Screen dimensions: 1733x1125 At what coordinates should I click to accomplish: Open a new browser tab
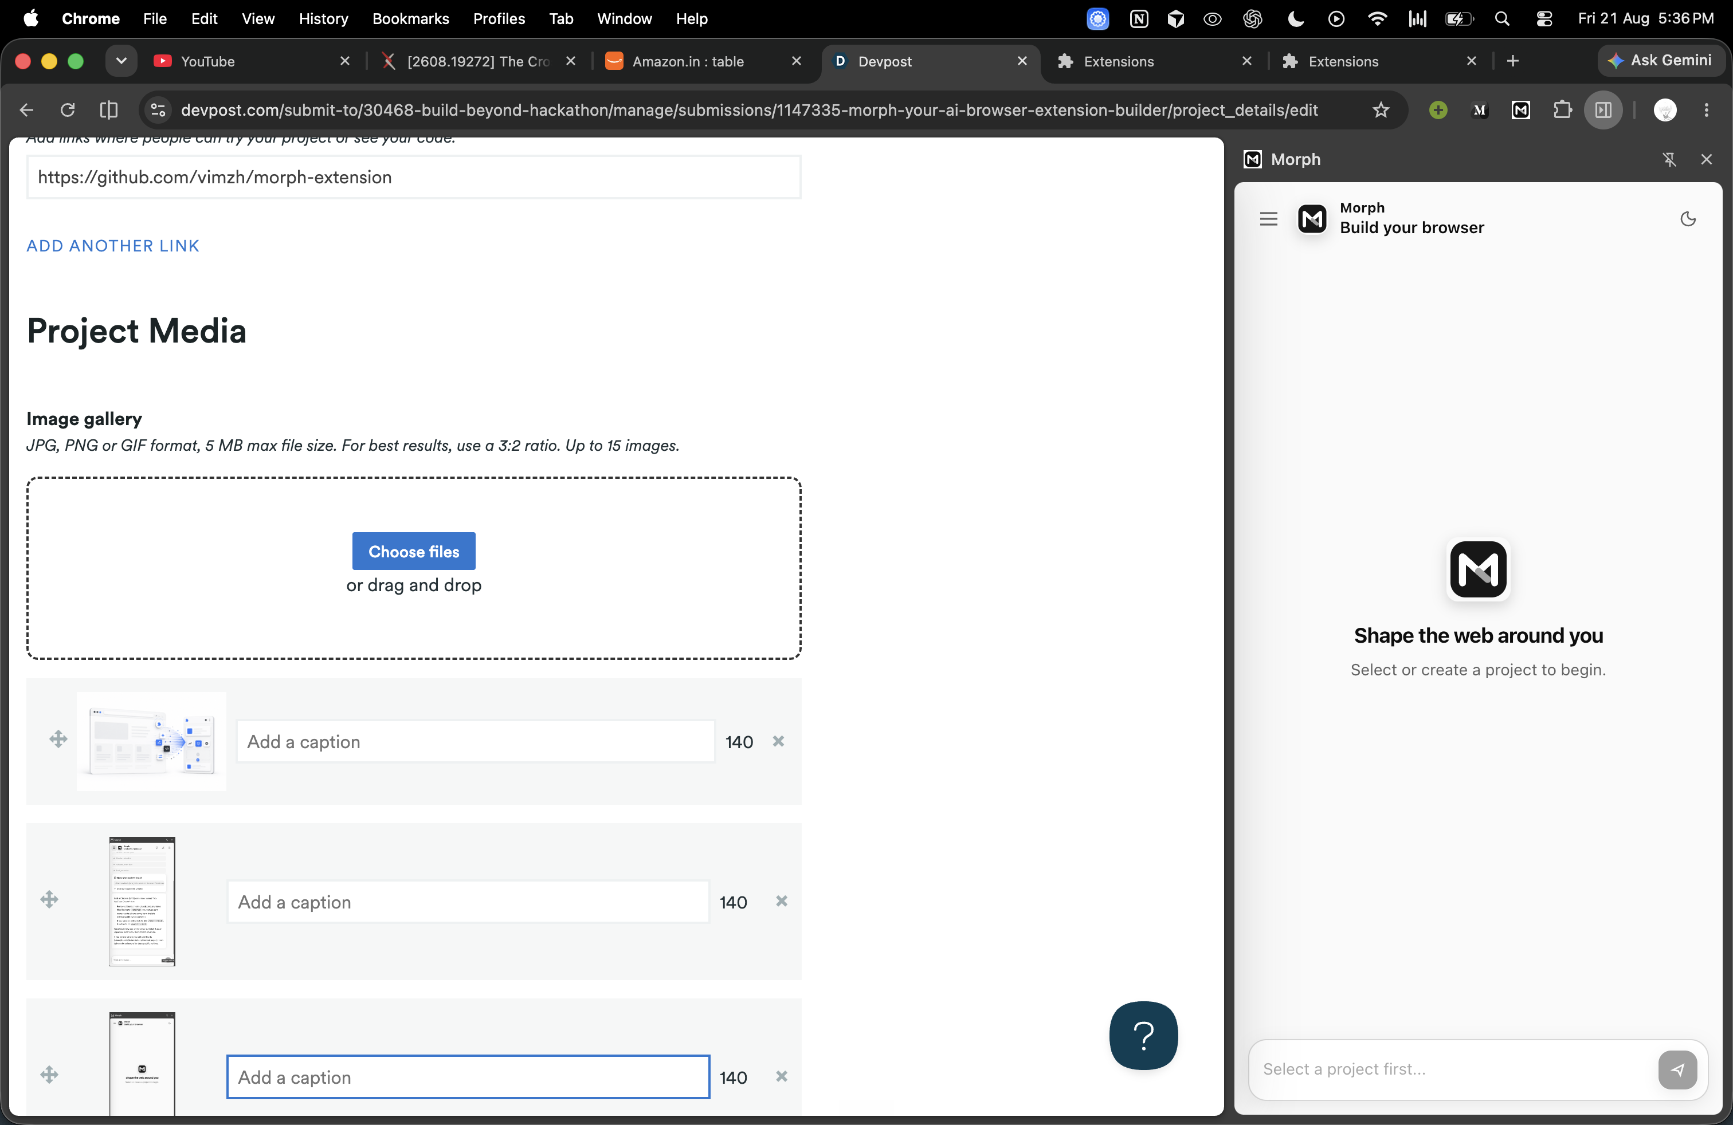click(1512, 61)
